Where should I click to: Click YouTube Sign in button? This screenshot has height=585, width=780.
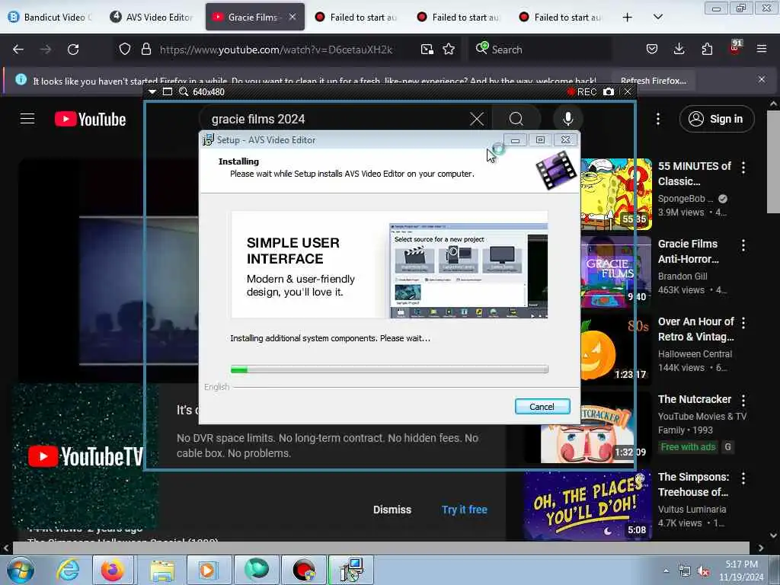click(x=717, y=119)
